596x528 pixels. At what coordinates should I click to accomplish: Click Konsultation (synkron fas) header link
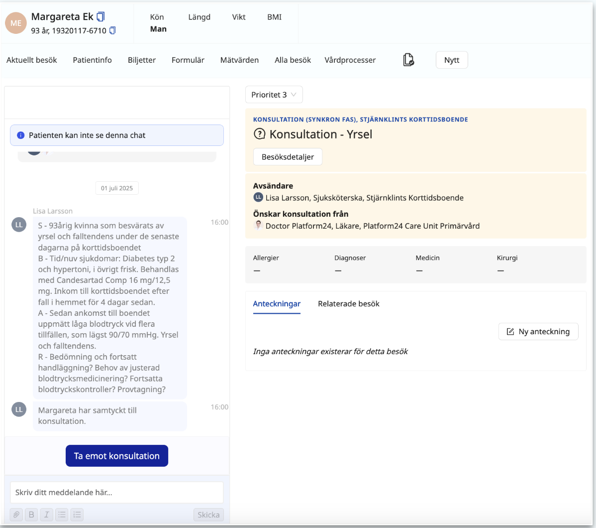click(x=360, y=119)
